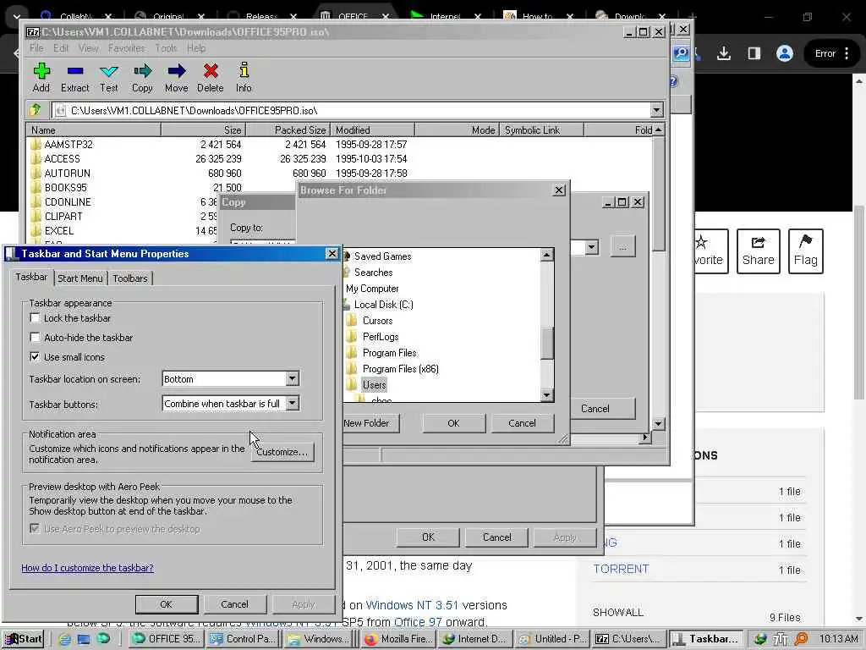Sort by the Name column header
The height and width of the screenshot is (650, 866).
click(x=94, y=129)
